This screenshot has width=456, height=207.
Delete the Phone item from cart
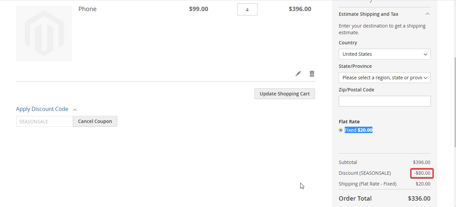point(312,73)
